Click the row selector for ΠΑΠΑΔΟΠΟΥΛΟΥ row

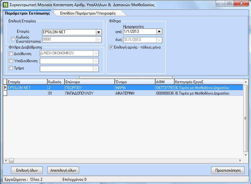pos(5,93)
